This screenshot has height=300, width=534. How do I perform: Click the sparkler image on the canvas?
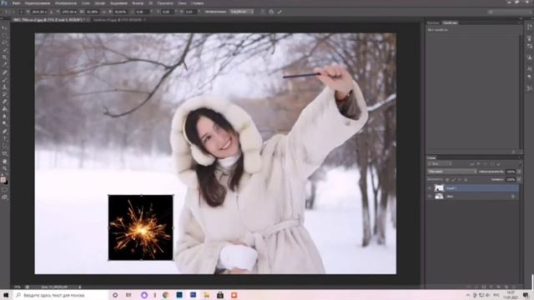141,227
